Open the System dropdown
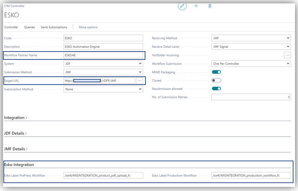The height and width of the screenshot is (191, 298). (x=103, y=64)
